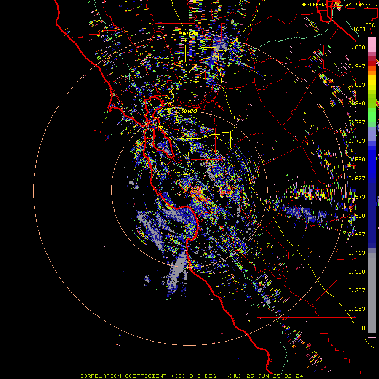The height and width of the screenshot is (379, 379).
Task: Click the 100 NMI range ring label
Action: tap(189, 33)
